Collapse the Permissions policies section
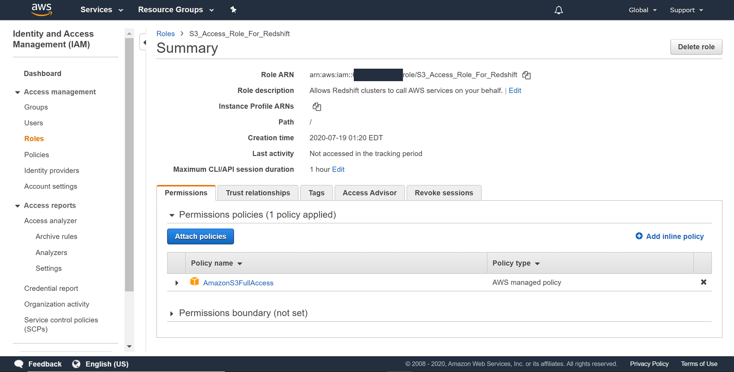The height and width of the screenshot is (372, 734). (171, 215)
